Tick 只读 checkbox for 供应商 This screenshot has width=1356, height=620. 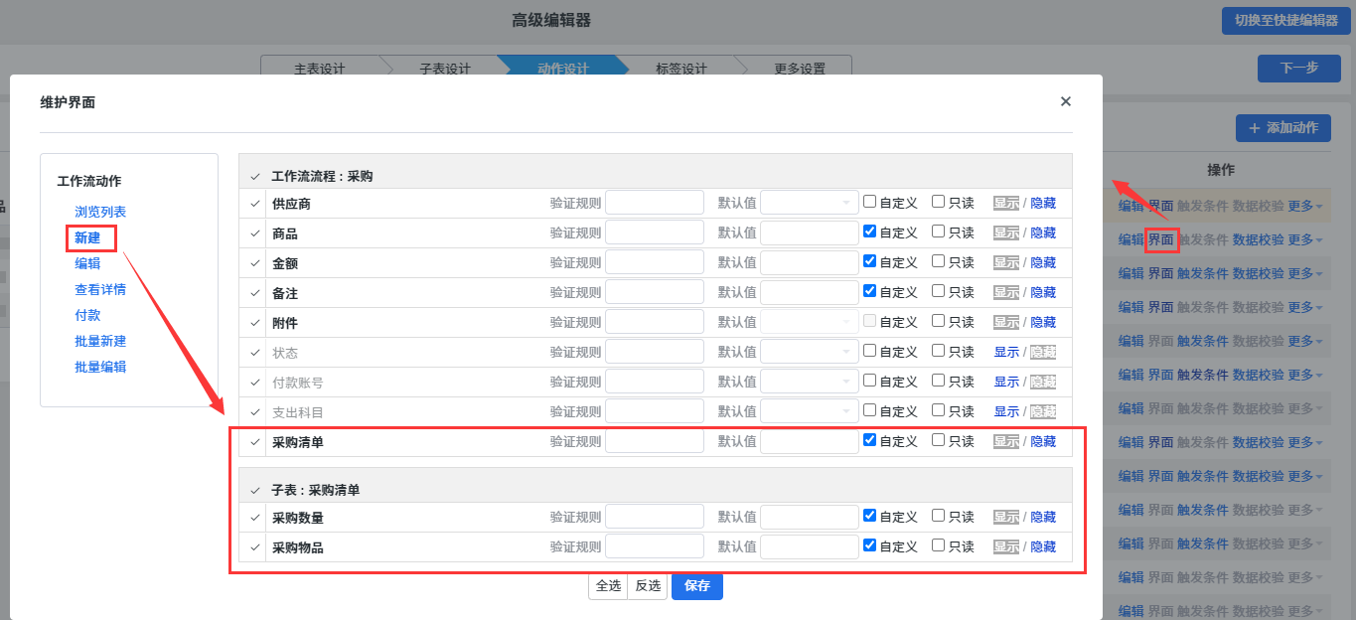point(938,202)
